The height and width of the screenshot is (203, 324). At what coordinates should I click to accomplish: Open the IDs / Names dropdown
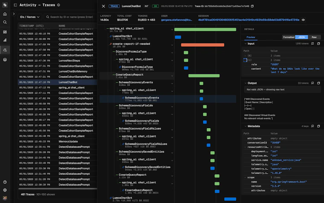(30, 17)
